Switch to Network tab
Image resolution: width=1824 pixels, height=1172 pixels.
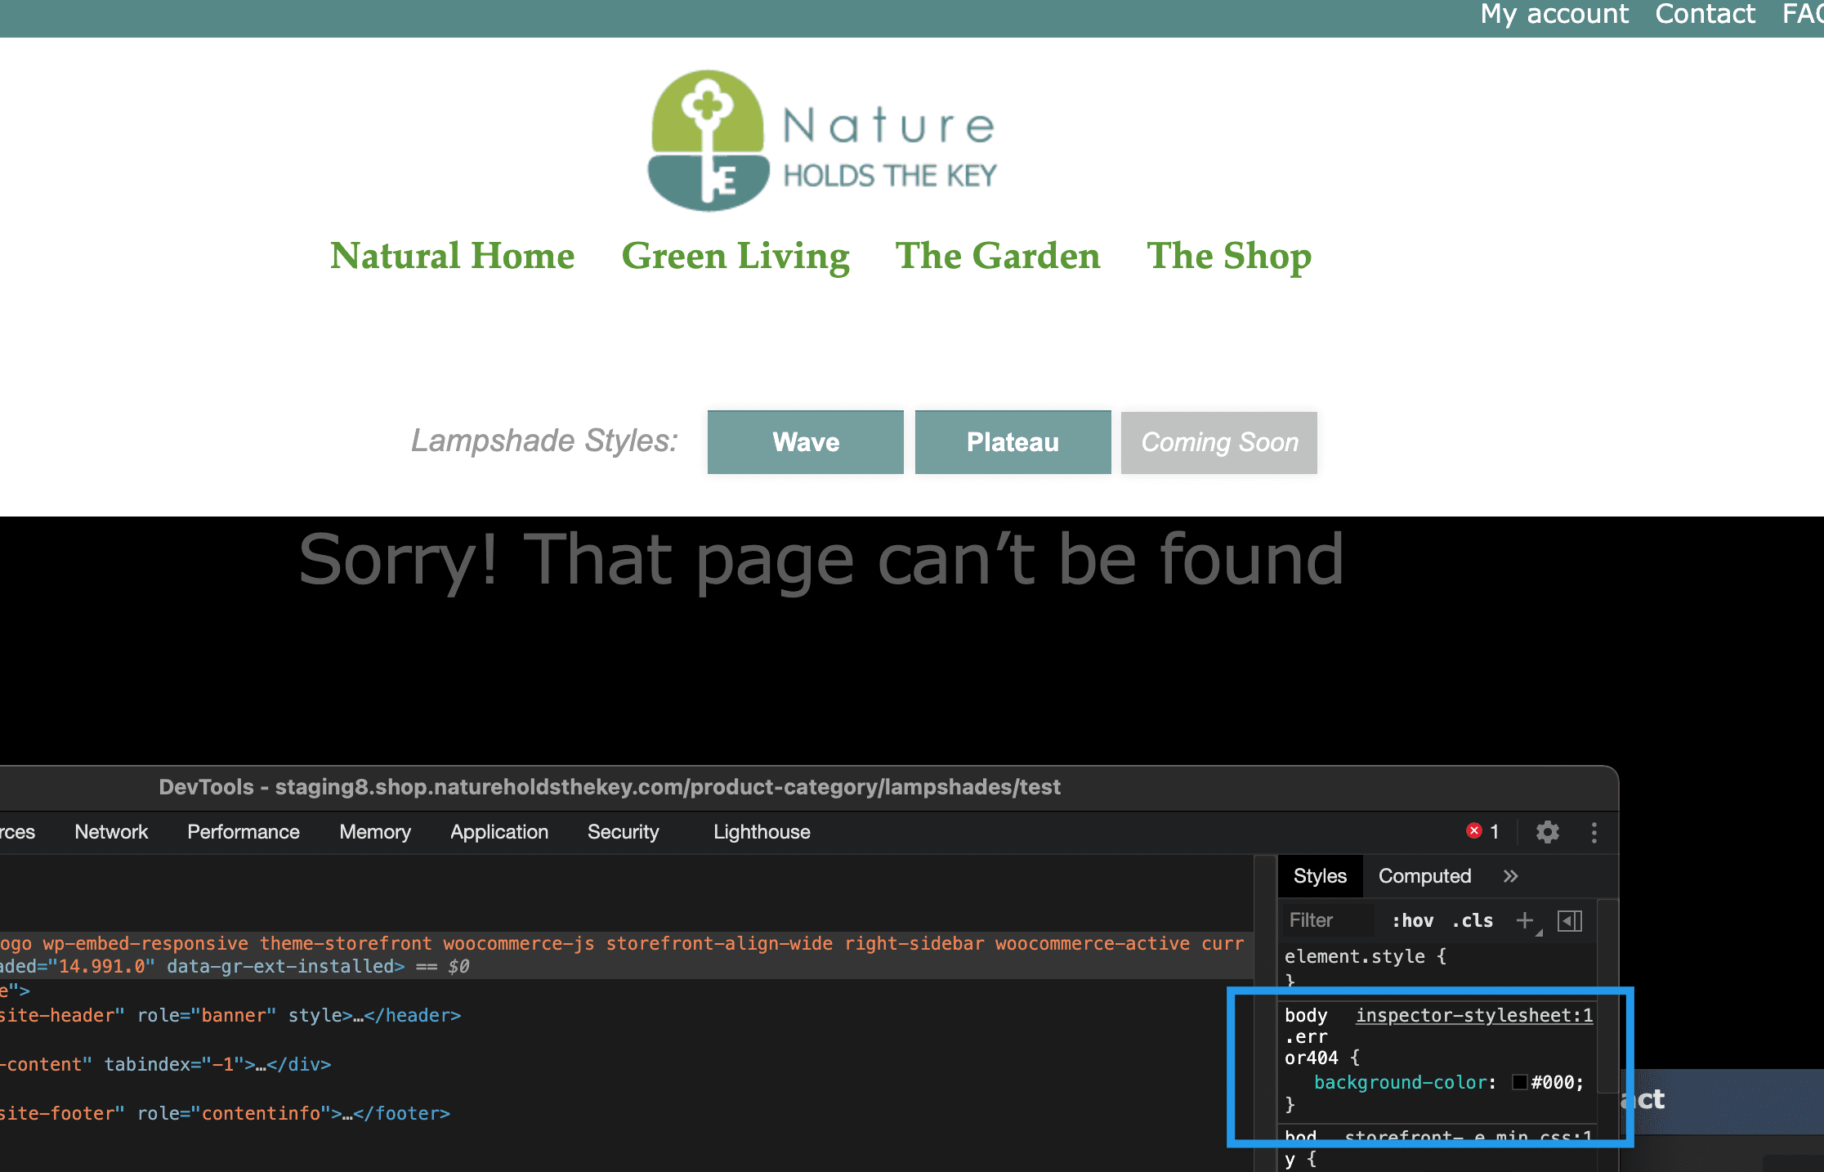[111, 832]
